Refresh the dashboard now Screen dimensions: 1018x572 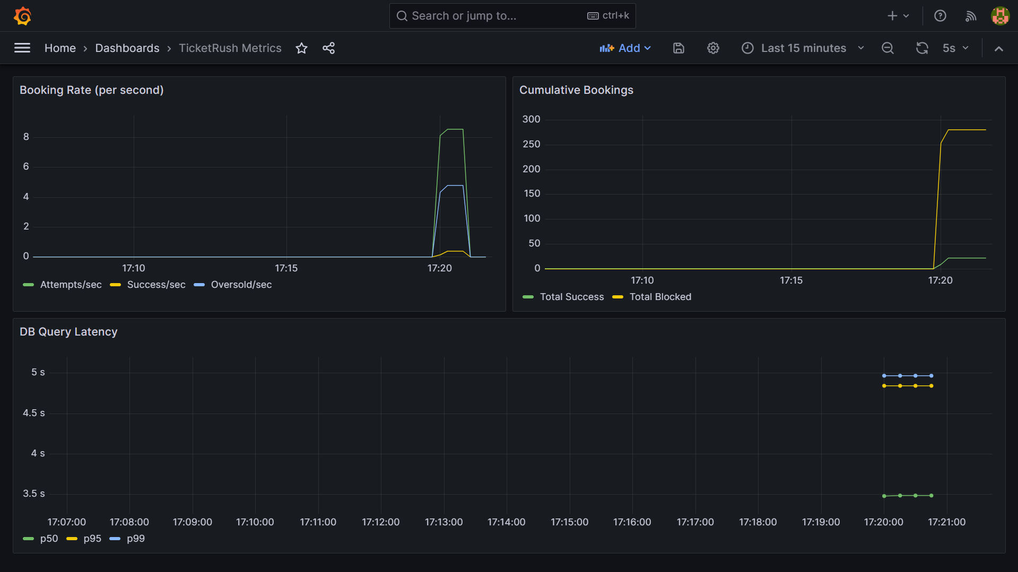click(x=922, y=48)
